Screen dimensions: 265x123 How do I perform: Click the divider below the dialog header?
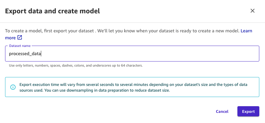tap(132, 23)
